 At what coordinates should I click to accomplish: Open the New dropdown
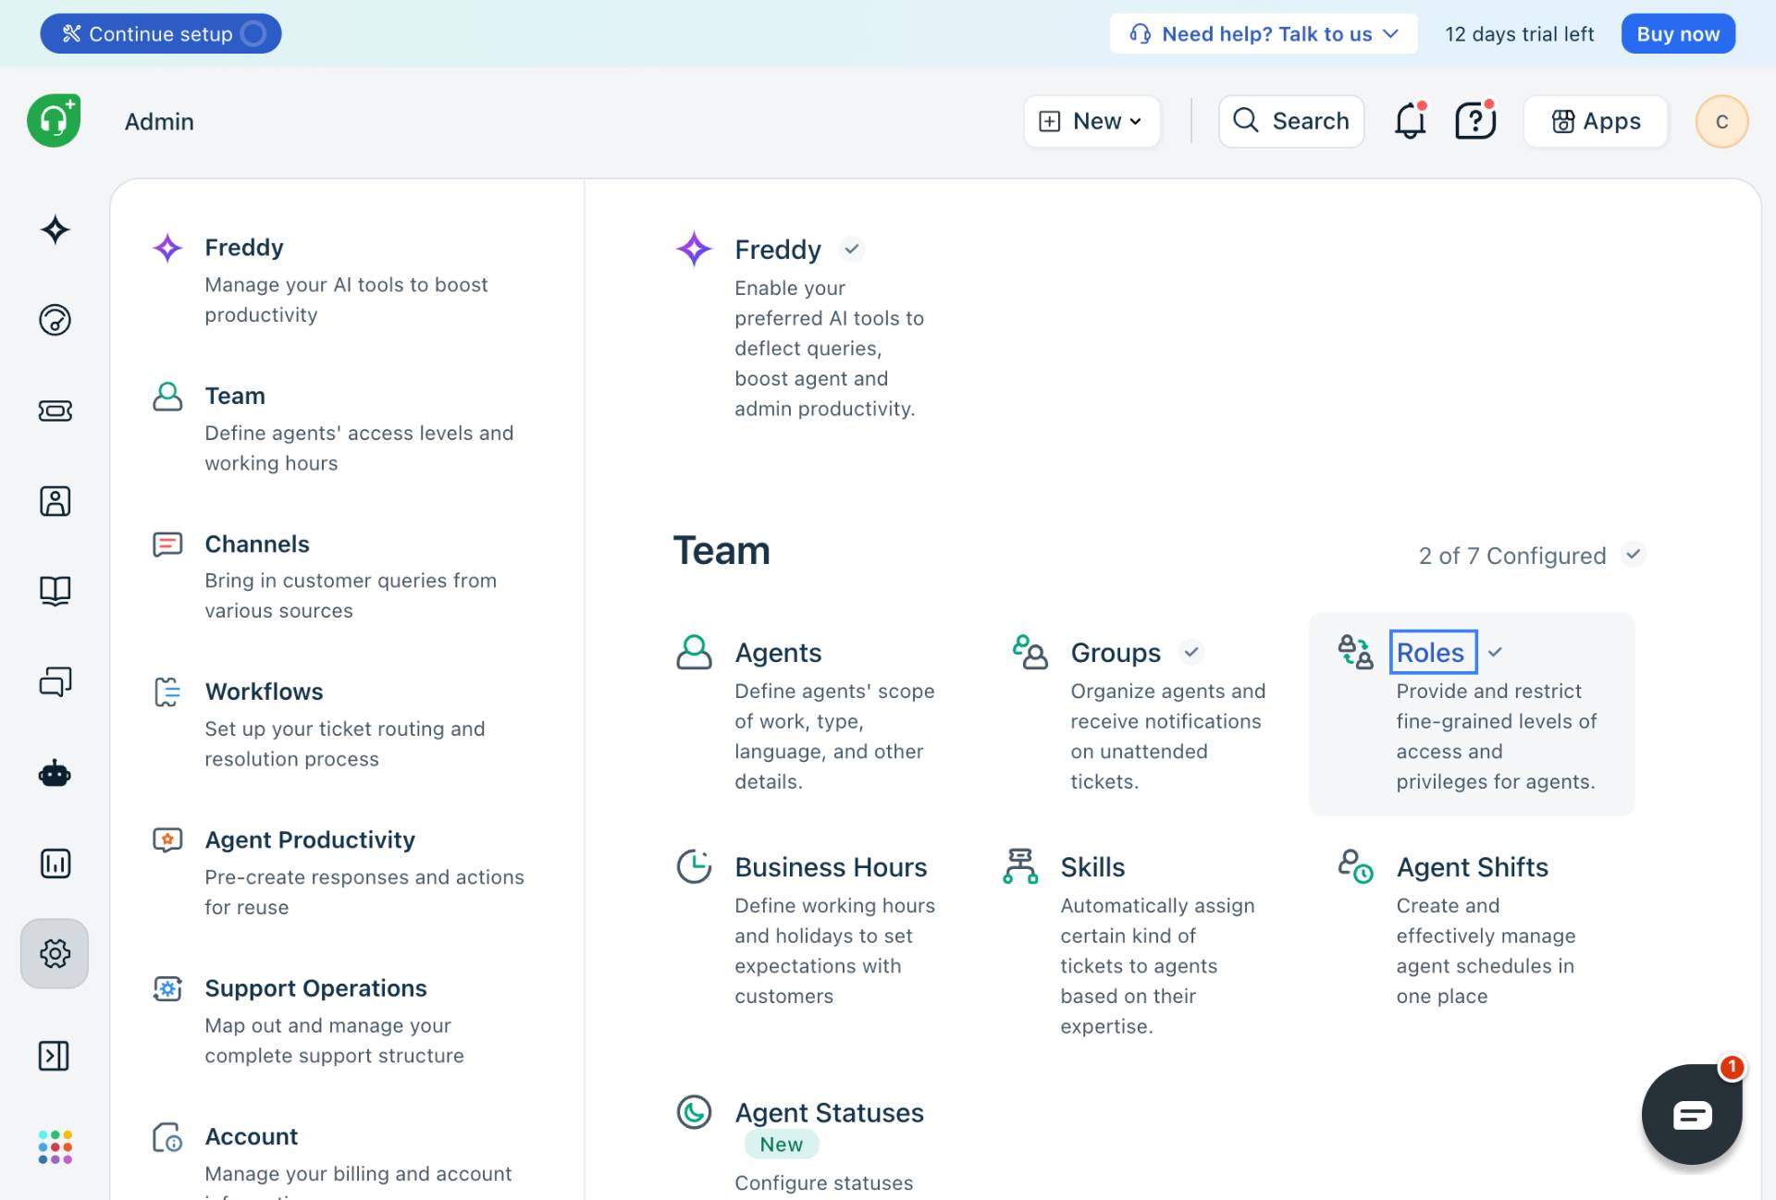1091,121
